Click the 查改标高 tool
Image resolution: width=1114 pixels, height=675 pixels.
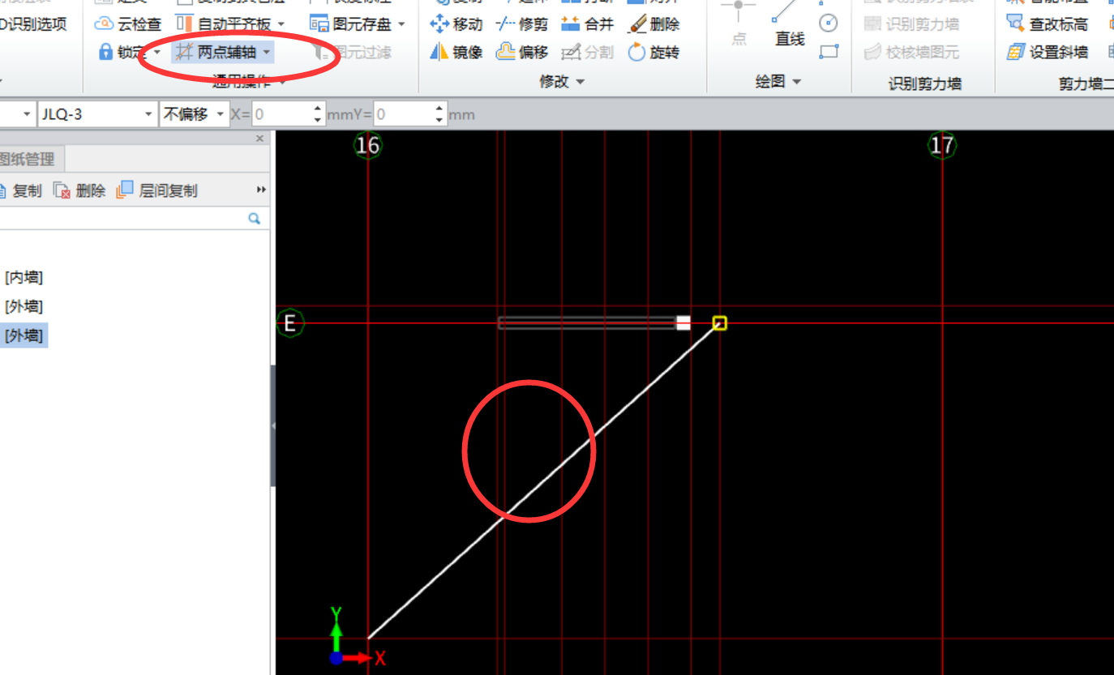1048,24
